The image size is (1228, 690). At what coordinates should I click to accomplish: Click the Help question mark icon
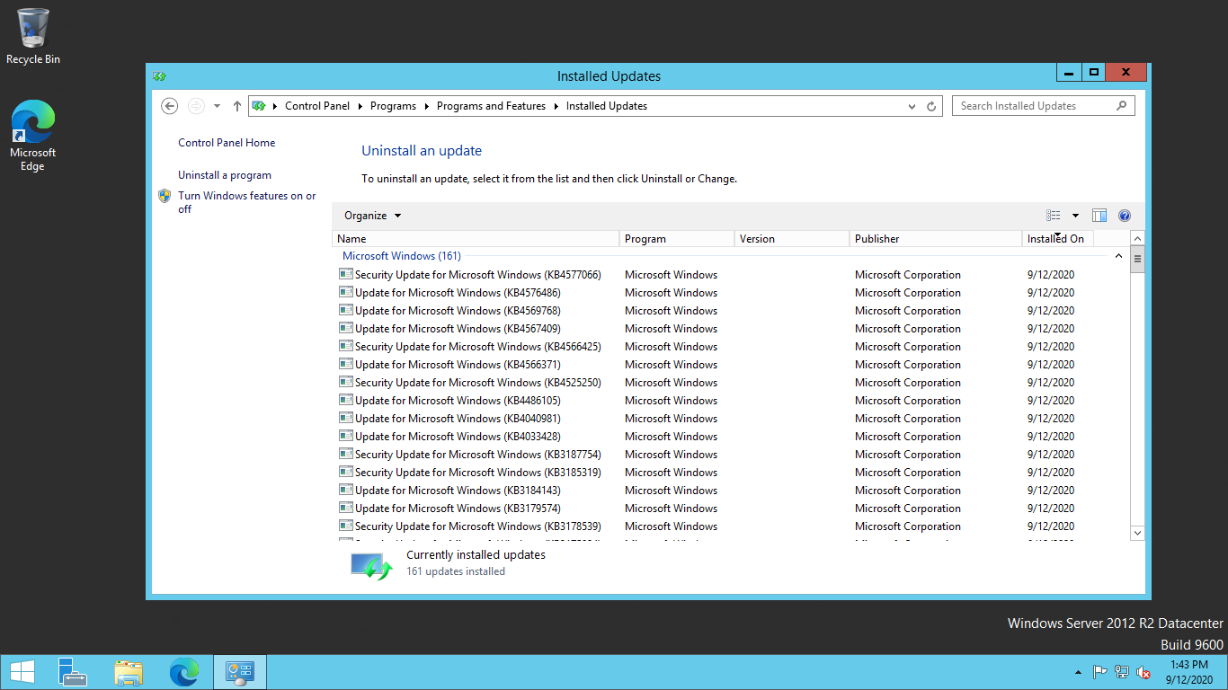pos(1125,216)
